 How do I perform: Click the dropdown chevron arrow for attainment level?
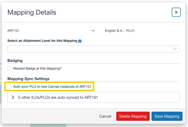pos(175,49)
